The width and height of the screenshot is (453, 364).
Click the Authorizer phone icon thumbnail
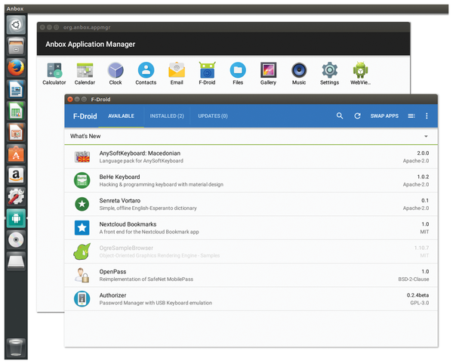coord(82,299)
